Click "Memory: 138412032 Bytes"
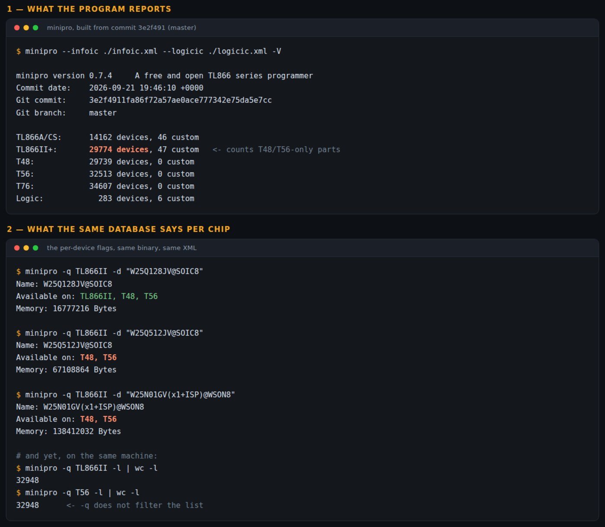Screen dimensions: 605x527 [x=68, y=432]
